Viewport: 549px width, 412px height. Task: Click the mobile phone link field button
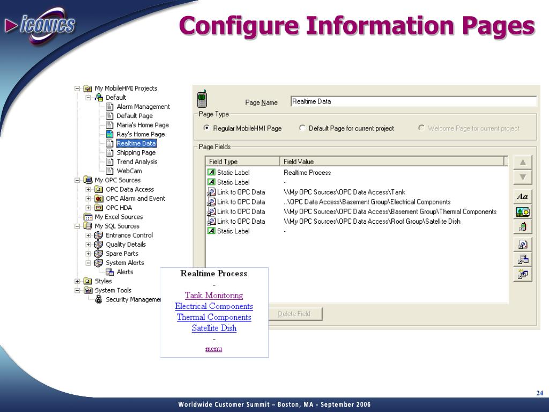tap(522, 227)
